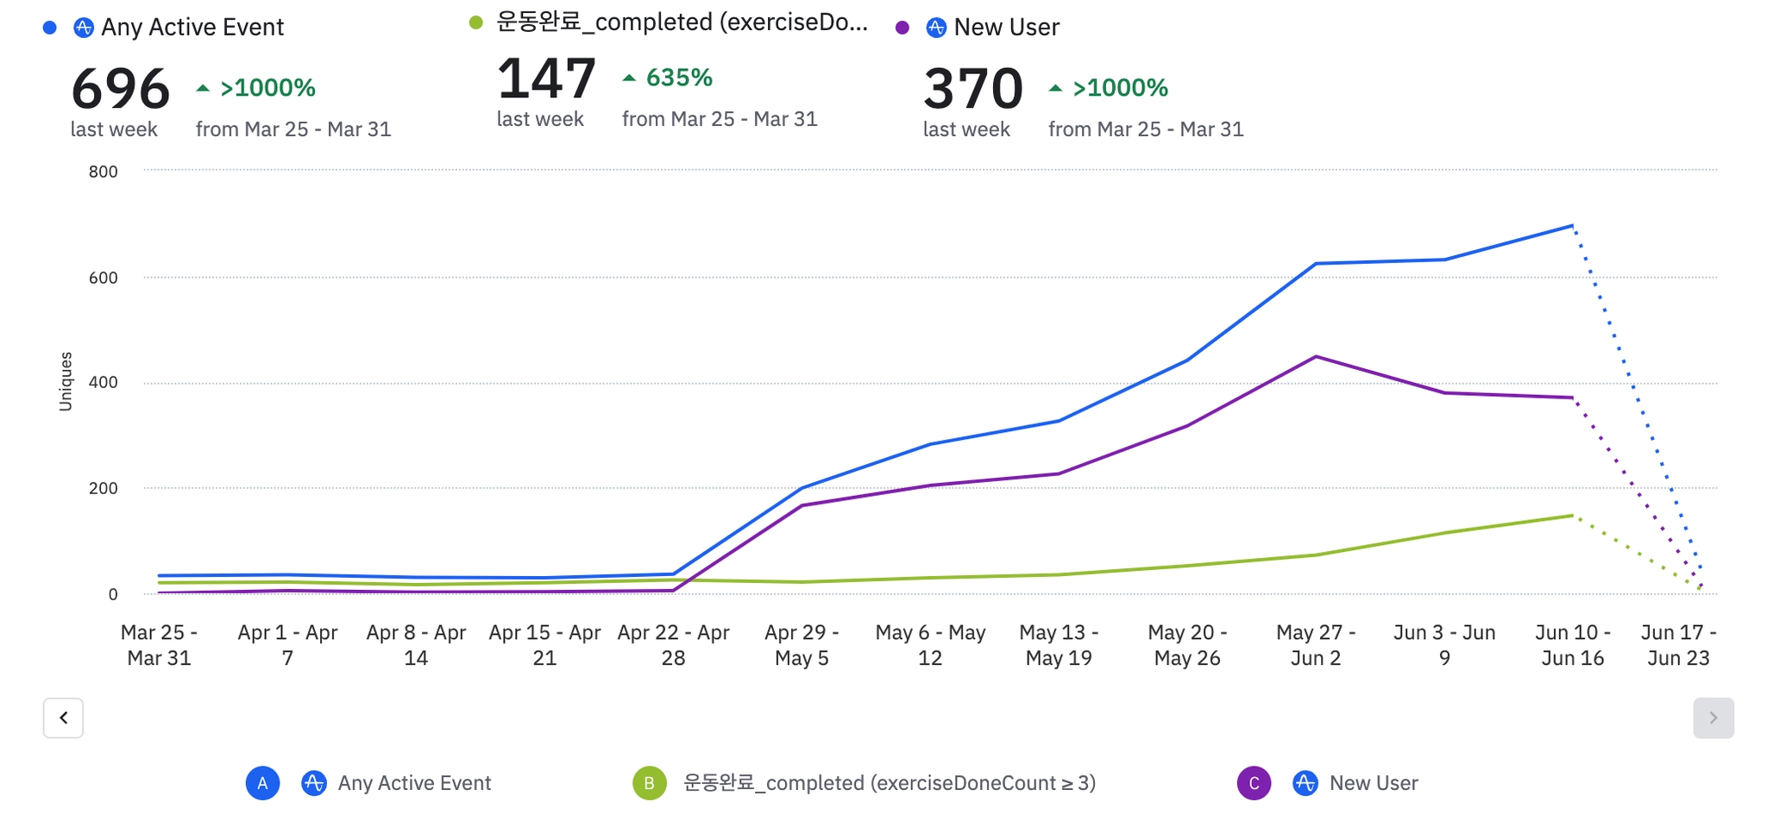
Task: Click the Amplitude icon beside top Any Active Event
Action: (x=84, y=28)
